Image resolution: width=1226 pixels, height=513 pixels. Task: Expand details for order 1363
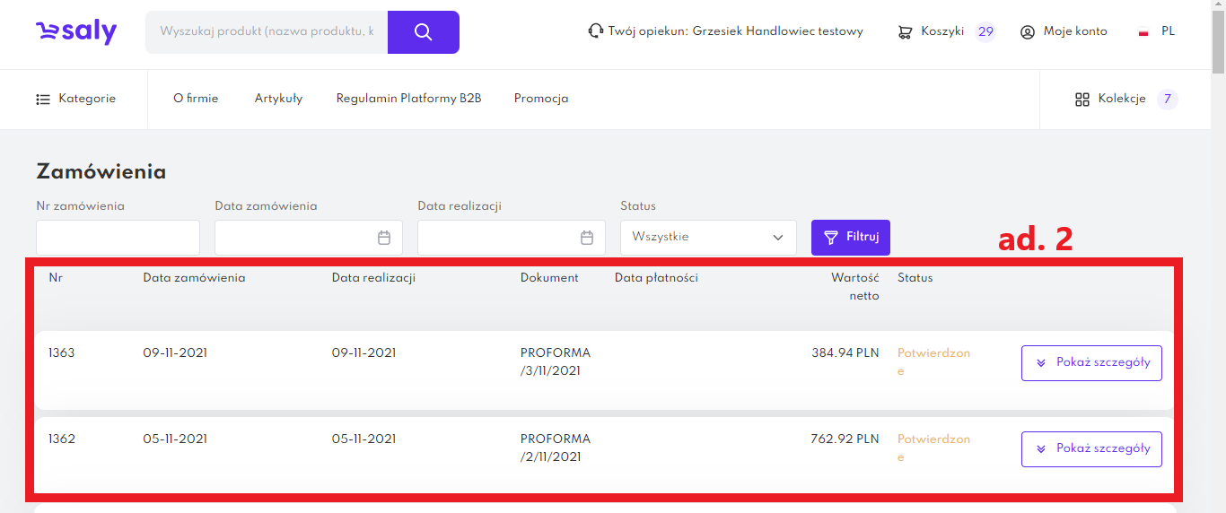pos(1091,363)
